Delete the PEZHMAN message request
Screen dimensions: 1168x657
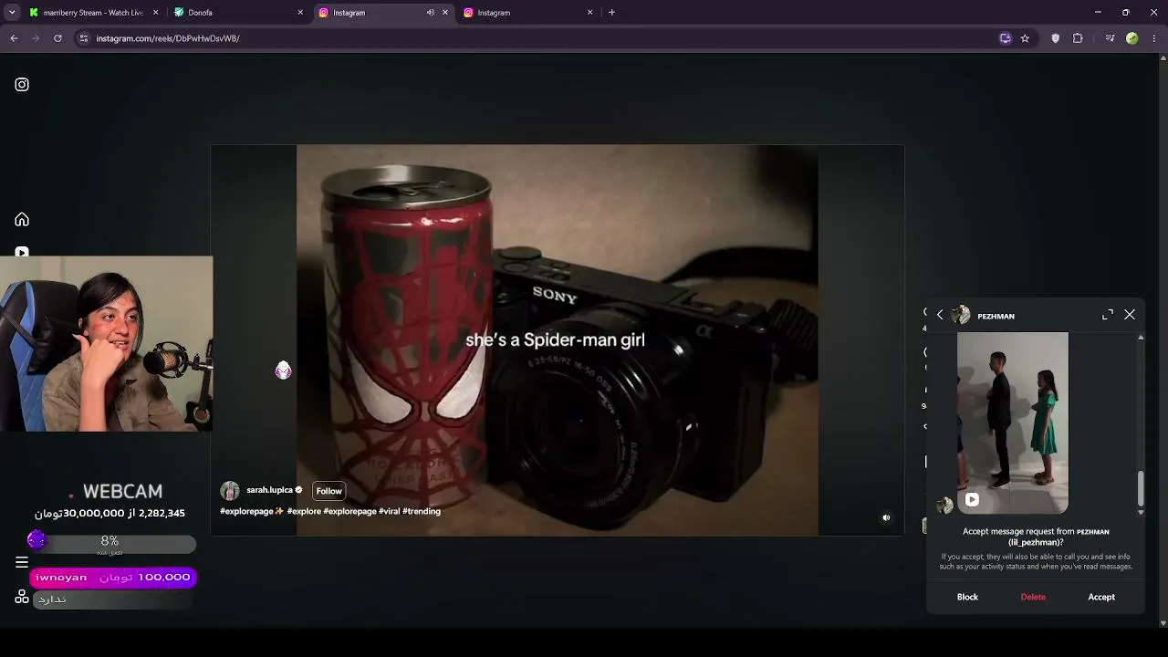pos(1033,597)
